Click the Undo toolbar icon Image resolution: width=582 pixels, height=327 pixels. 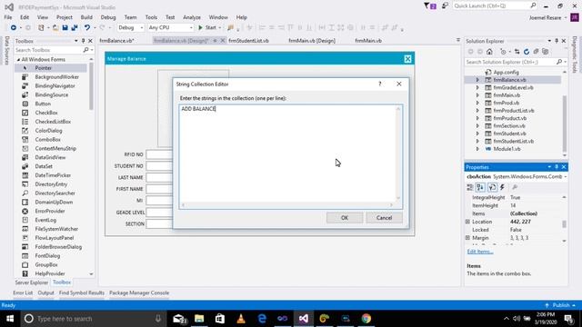tap(87, 28)
